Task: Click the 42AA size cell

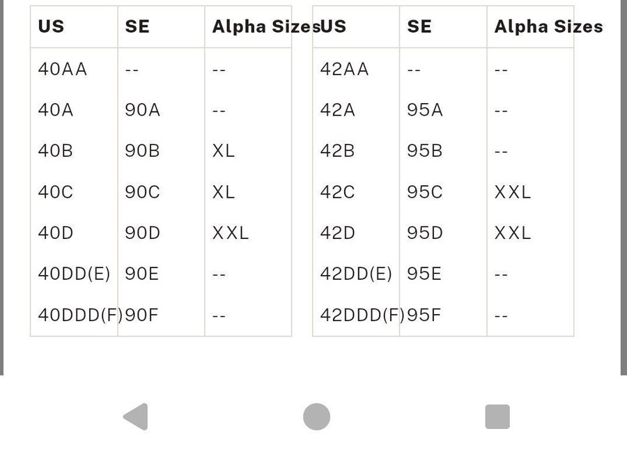Action: pyautogui.click(x=345, y=70)
